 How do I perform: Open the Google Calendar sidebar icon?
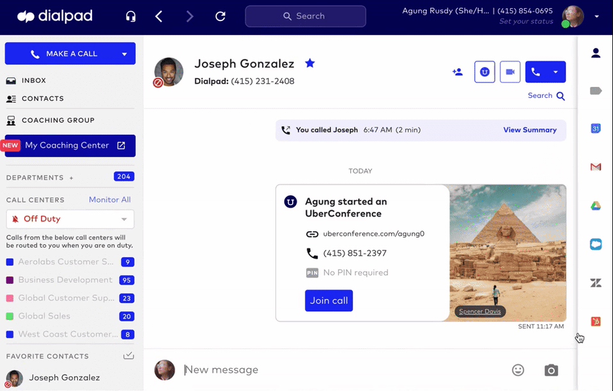pos(596,128)
